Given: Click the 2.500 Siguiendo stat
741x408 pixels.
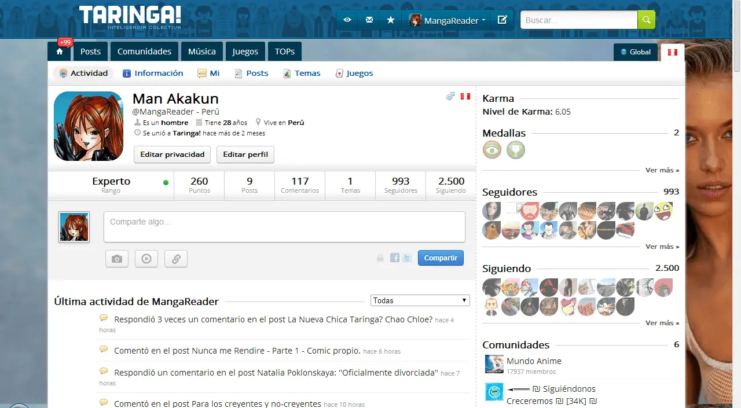Looking at the screenshot, I should click(x=451, y=186).
